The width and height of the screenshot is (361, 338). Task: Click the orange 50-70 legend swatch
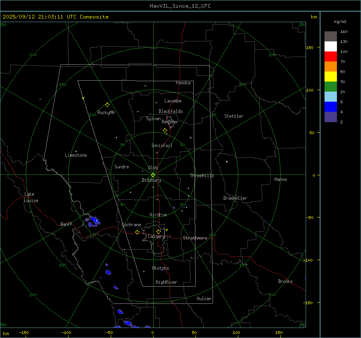tap(331, 67)
